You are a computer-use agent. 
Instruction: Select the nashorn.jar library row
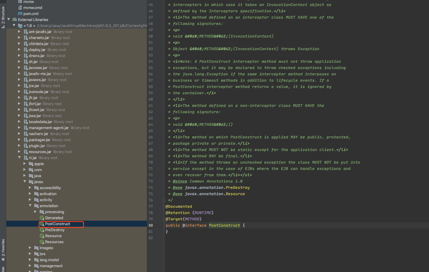(x=77, y=134)
